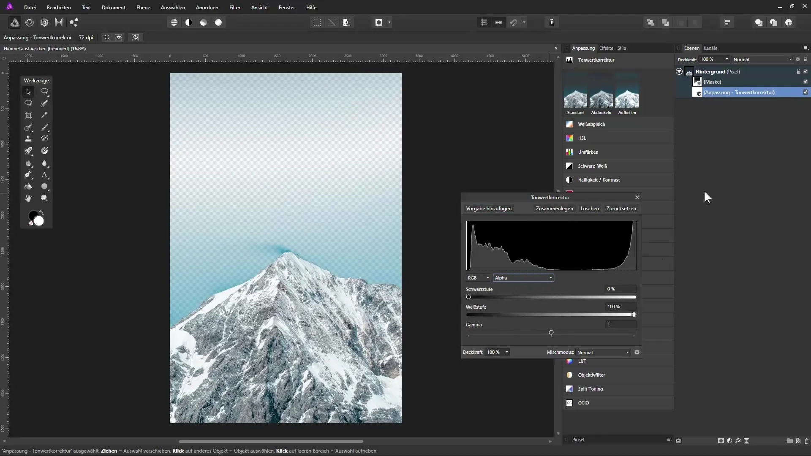Toggle the lock next to layer blend mode
This screenshot has width=811, height=456.
806,60
